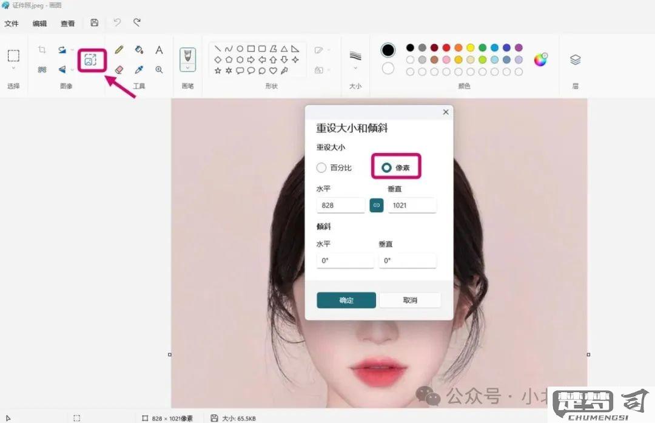This screenshot has height=423, width=655.
Task: Choose the diamond shape
Action: 218,59
